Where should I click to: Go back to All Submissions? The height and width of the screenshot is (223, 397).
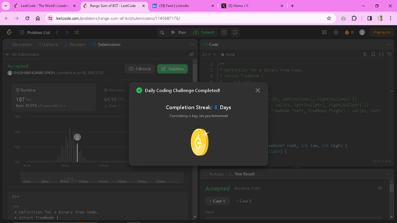click(22, 55)
